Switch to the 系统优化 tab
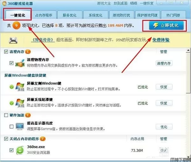Viewport: 191px width, 162px height. click(95, 15)
